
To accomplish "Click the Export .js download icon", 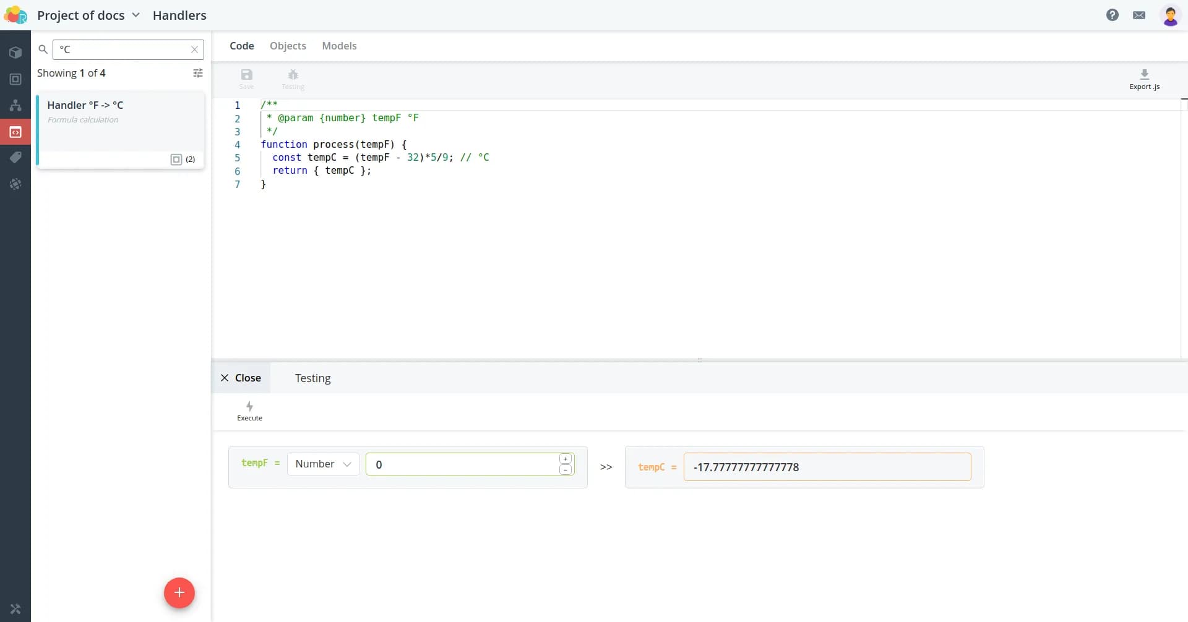I will pyautogui.click(x=1144, y=75).
